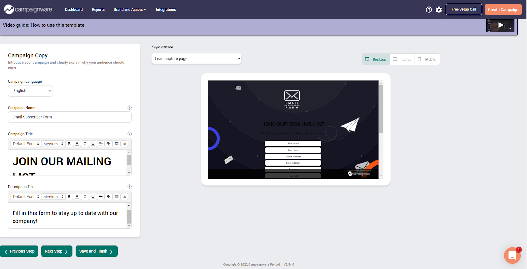Toggle italic in Campaign Title toolbar
The height and width of the screenshot is (269, 527).
[x=85, y=144]
